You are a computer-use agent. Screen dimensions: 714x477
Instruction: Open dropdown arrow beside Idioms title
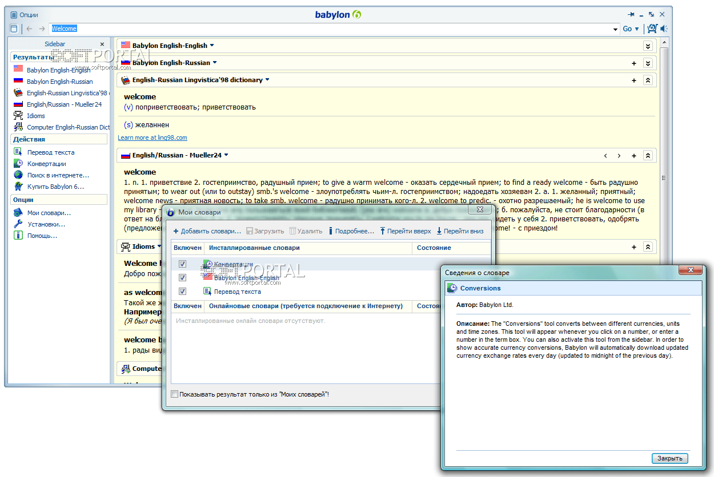click(x=159, y=246)
